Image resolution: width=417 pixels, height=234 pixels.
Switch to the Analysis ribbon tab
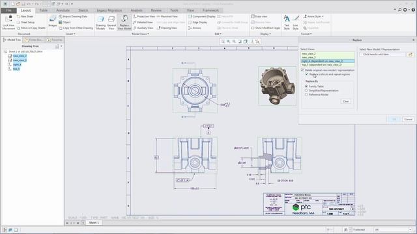pyautogui.click(x=136, y=10)
